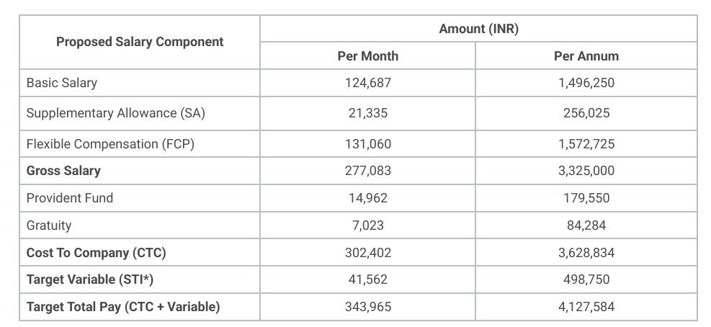Select the Proposed Salary Component header cell

coord(140,42)
